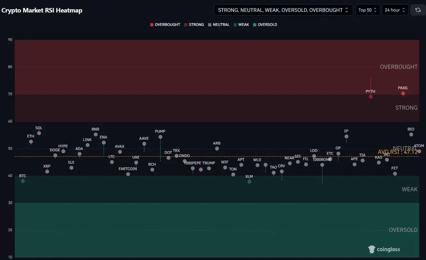The width and height of the screenshot is (426, 260).
Task: Click the APT data point
Action: pyautogui.click(x=241, y=165)
